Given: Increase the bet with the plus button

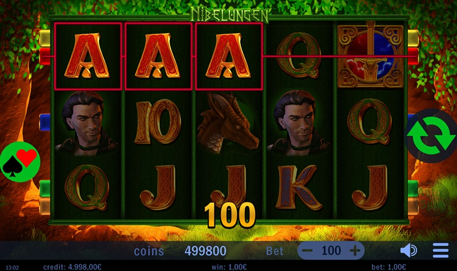Looking at the screenshot, I should tap(355, 250).
